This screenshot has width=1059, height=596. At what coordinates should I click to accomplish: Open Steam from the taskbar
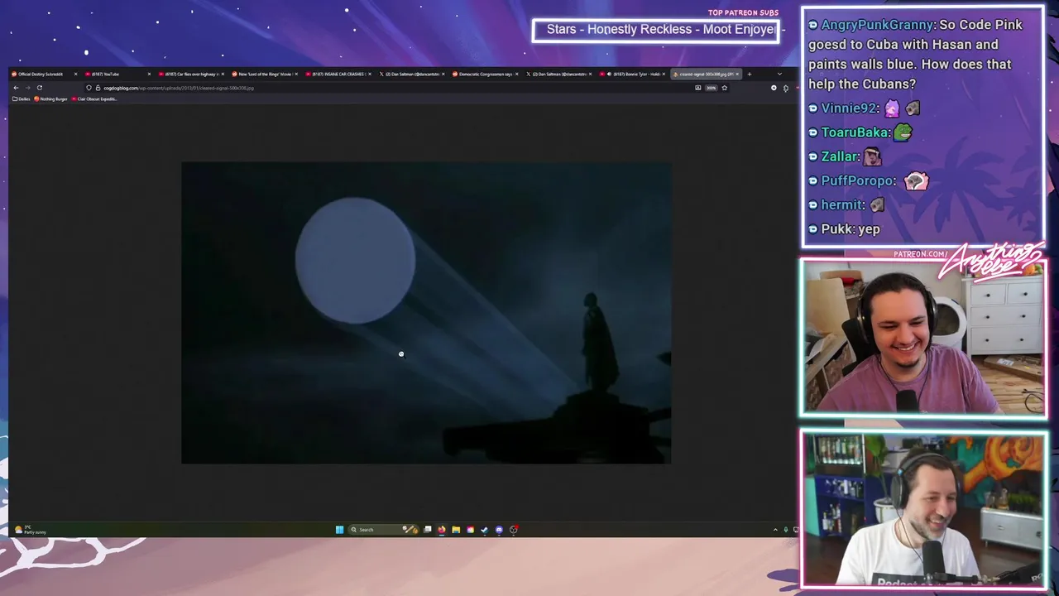485,530
